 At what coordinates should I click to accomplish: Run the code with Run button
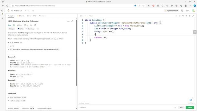[x=181, y=108]
